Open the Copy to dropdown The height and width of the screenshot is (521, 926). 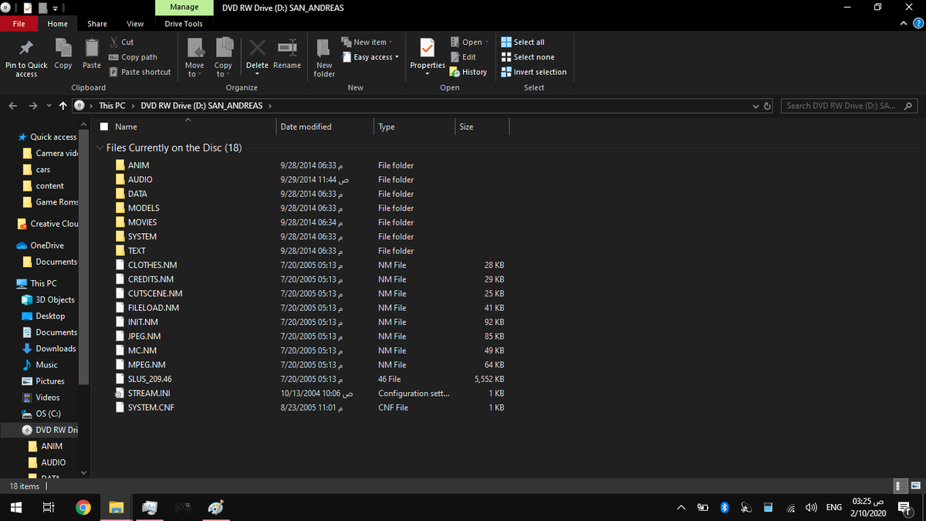[x=223, y=69]
